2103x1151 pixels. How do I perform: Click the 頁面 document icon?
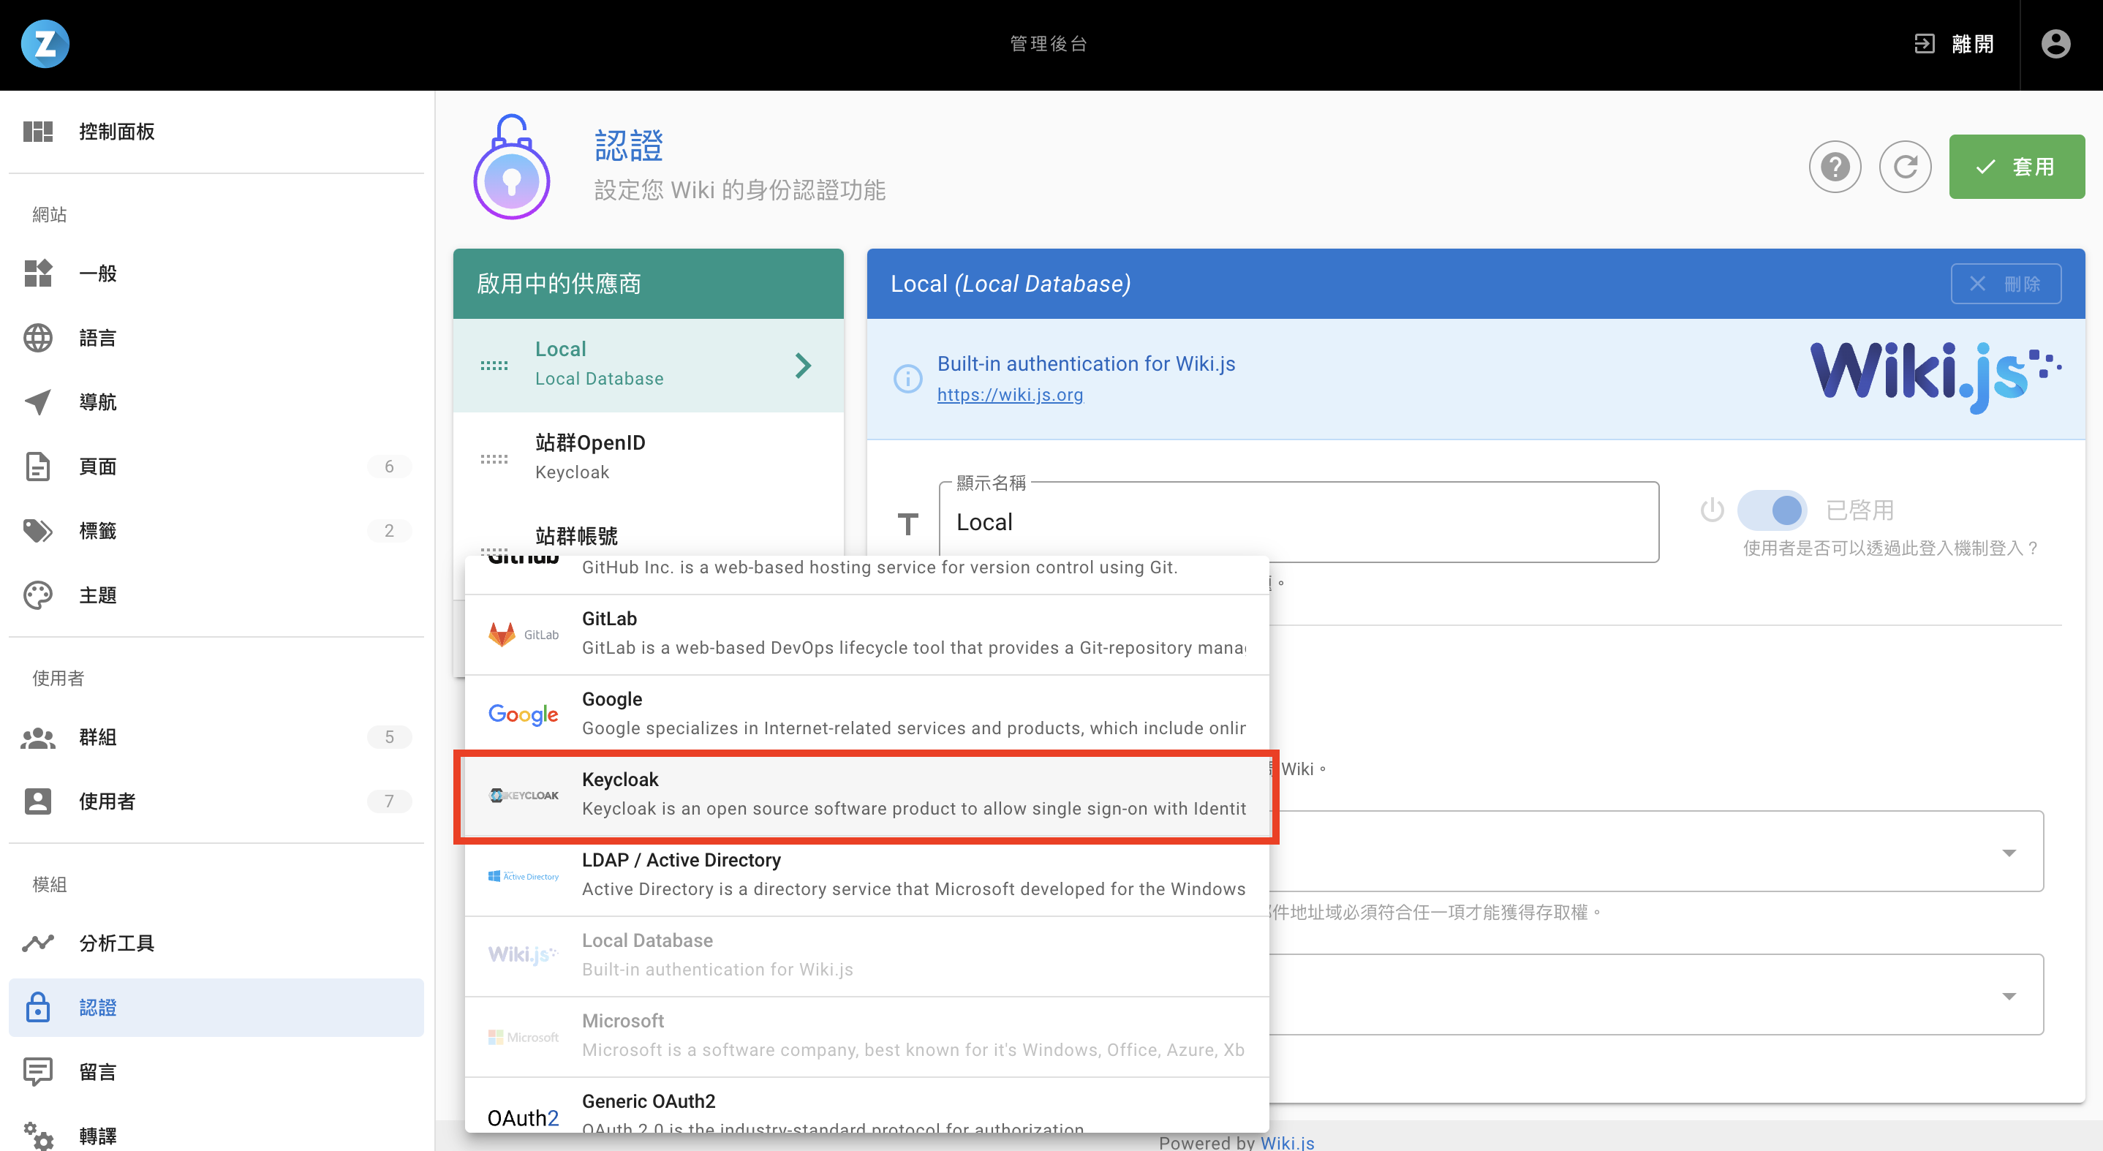pyautogui.click(x=37, y=466)
